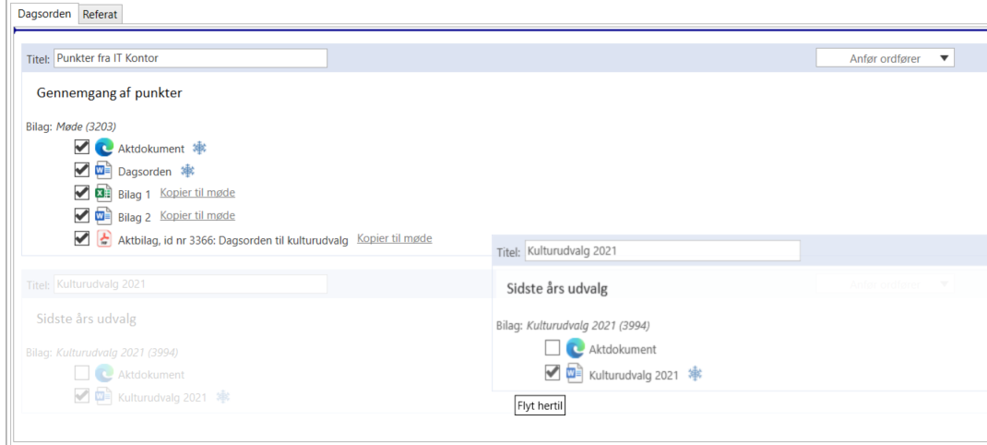The width and height of the screenshot is (987, 445).
Task: Click the Word icon next to Bilag 2
Action: (x=104, y=216)
